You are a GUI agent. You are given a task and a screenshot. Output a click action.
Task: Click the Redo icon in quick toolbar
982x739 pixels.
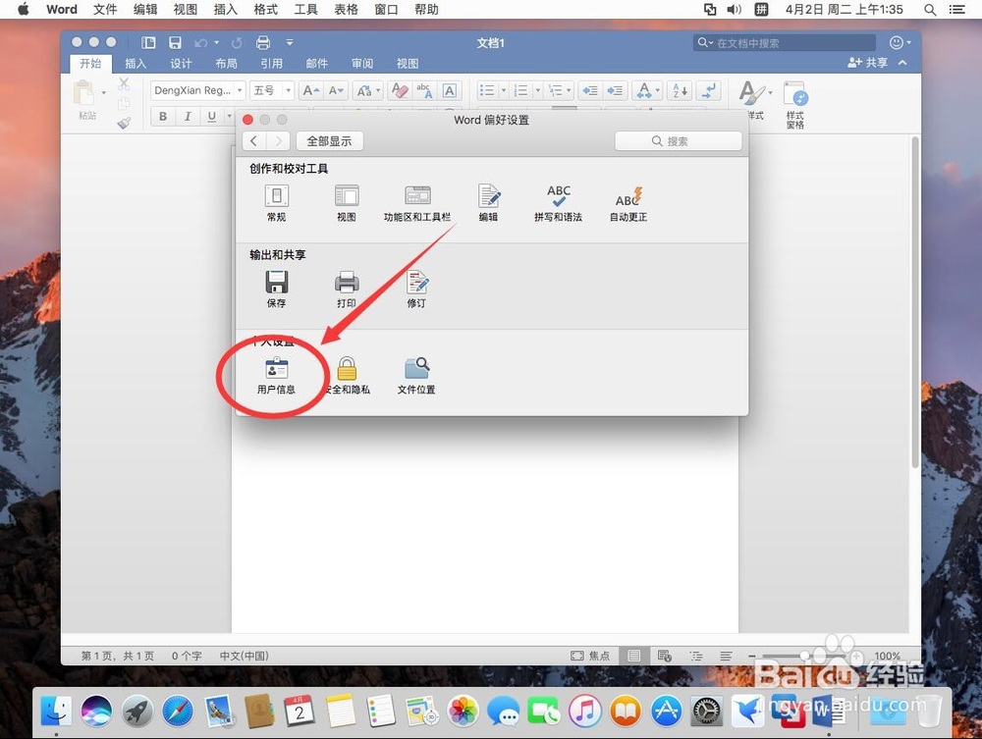[237, 42]
